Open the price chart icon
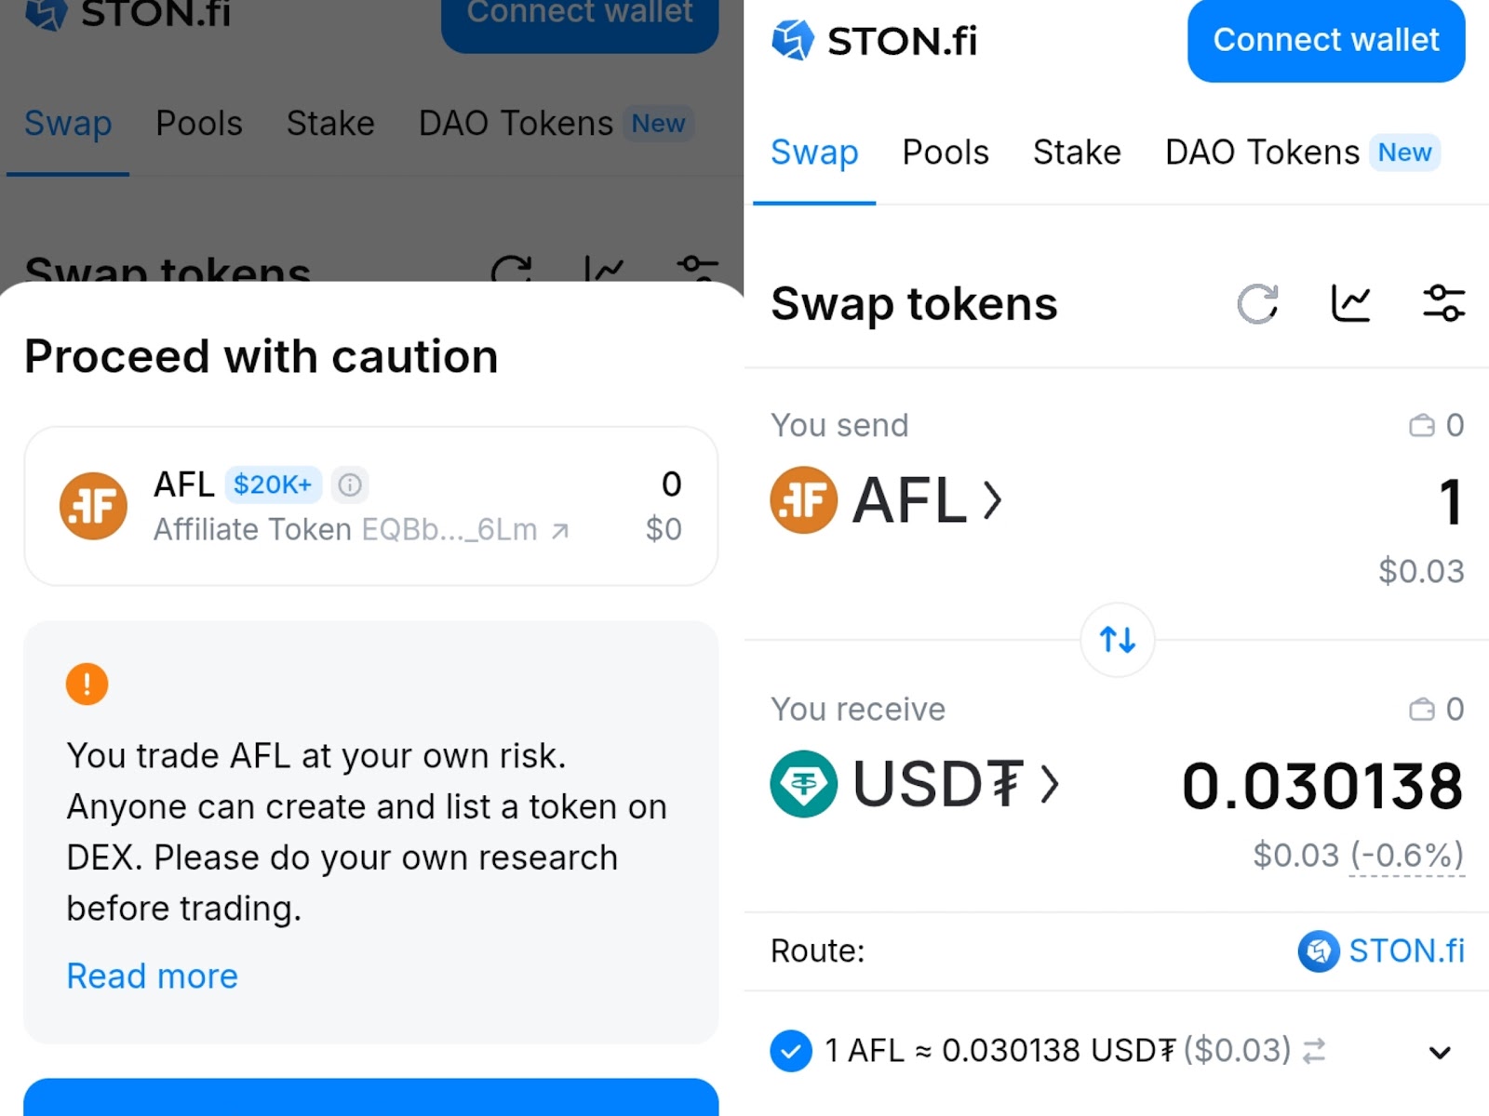The width and height of the screenshot is (1489, 1116). [1351, 304]
